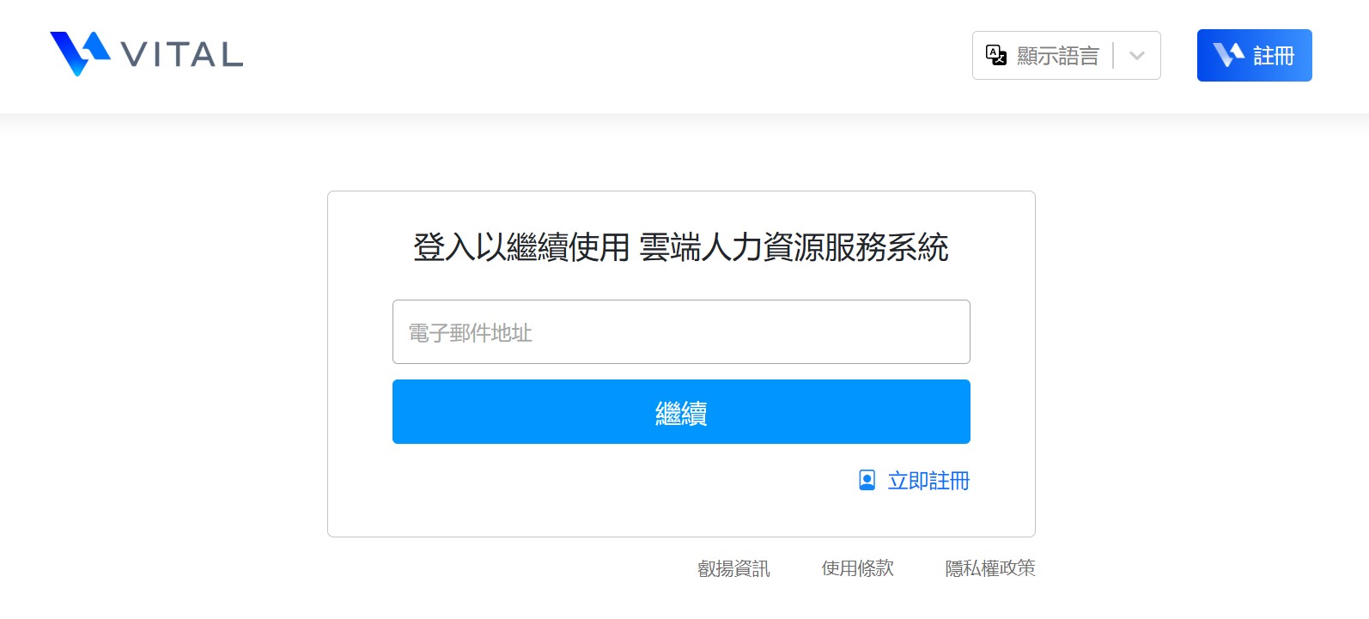Click the blank white header bar area
The height and width of the screenshot is (619, 1369).
601,56
